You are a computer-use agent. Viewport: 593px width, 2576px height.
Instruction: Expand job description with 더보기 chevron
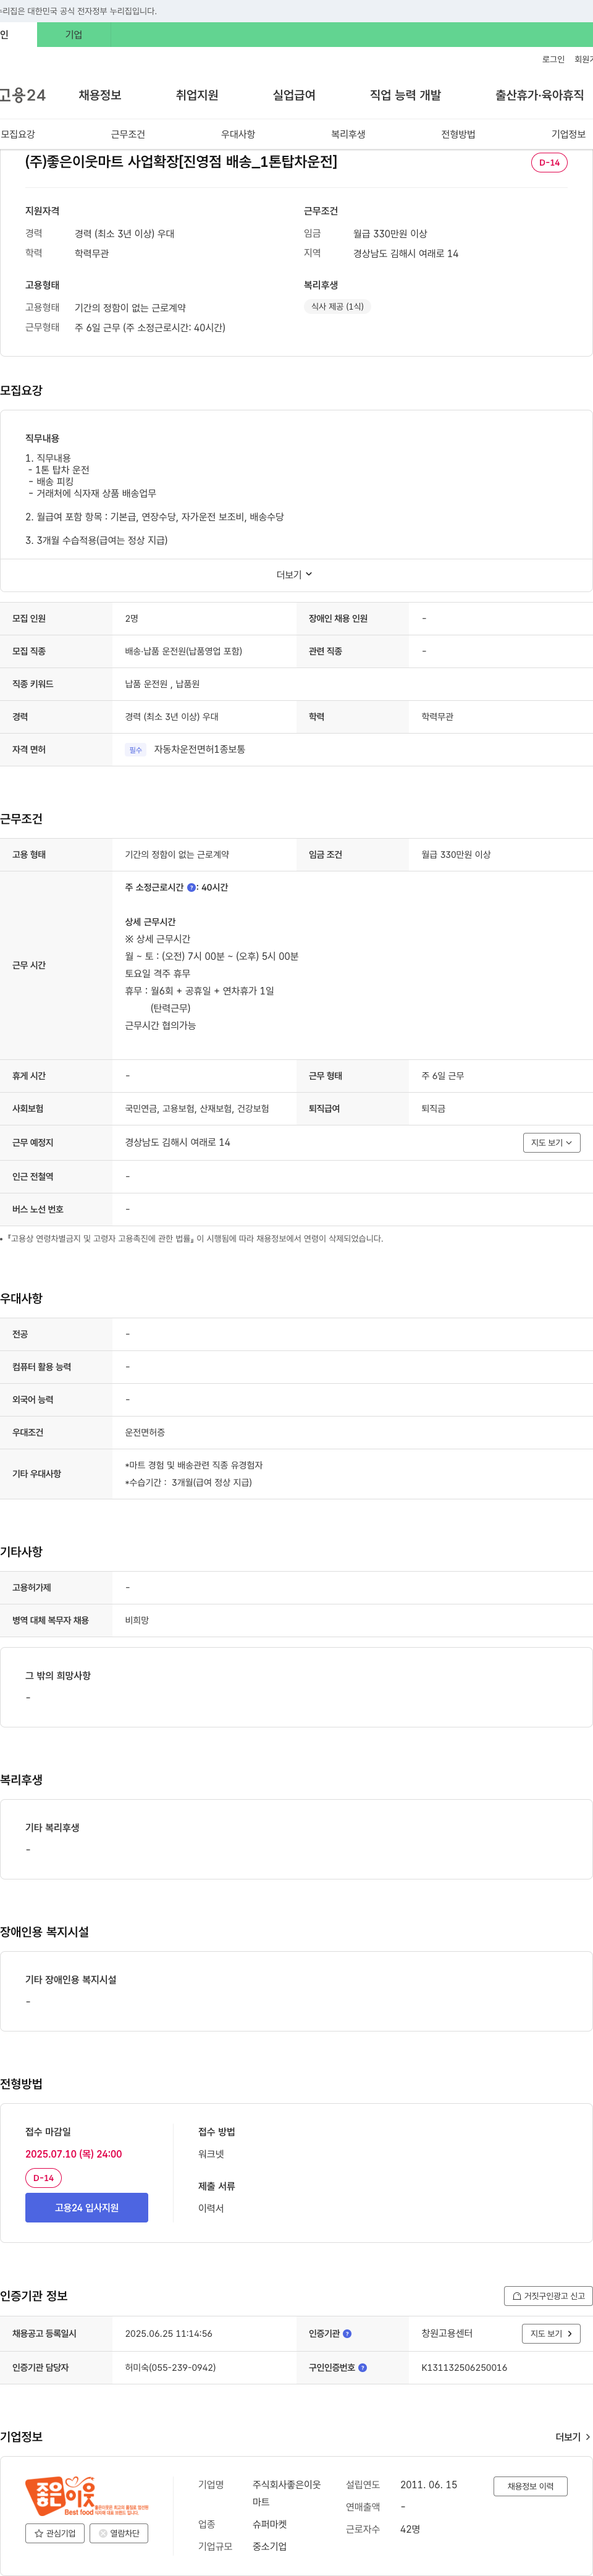pyautogui.click(x=295, y=575)
